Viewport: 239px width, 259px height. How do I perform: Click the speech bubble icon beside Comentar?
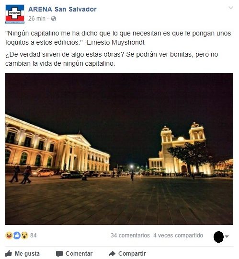coord(59,254)
